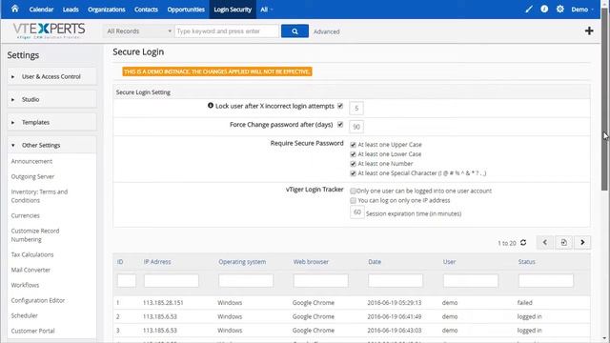
Task: Select the Login Security tab
Action: (x=233, y=10)
